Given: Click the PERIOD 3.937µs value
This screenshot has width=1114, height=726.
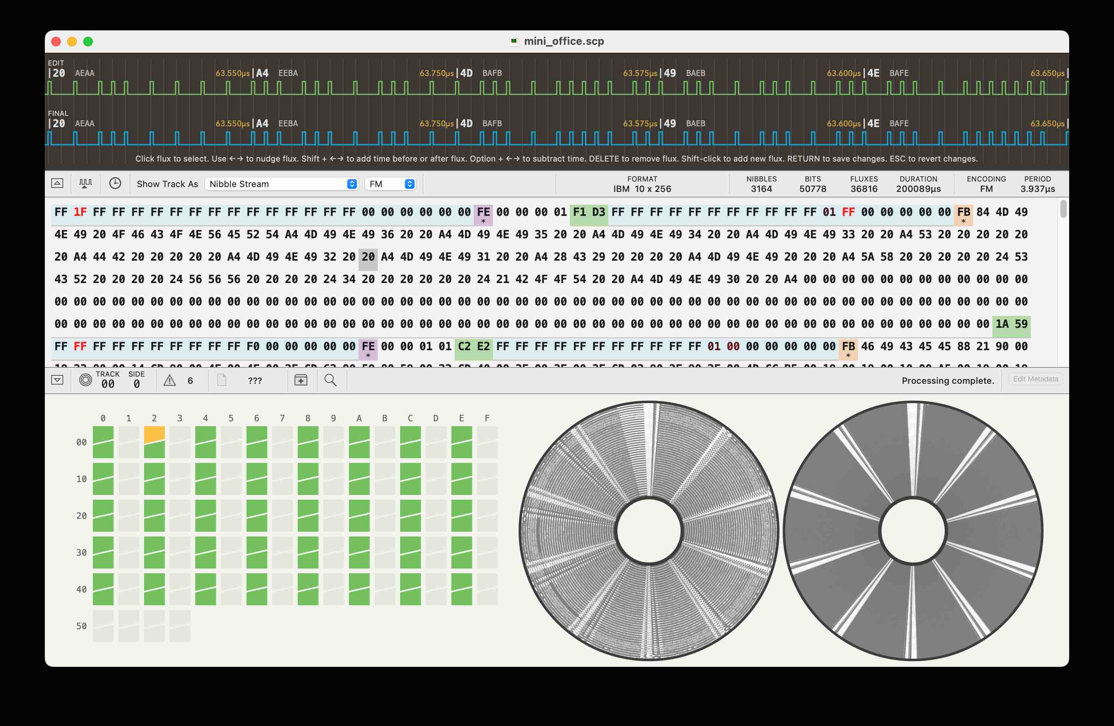Looking at the screenshot, I should 1038,189.
